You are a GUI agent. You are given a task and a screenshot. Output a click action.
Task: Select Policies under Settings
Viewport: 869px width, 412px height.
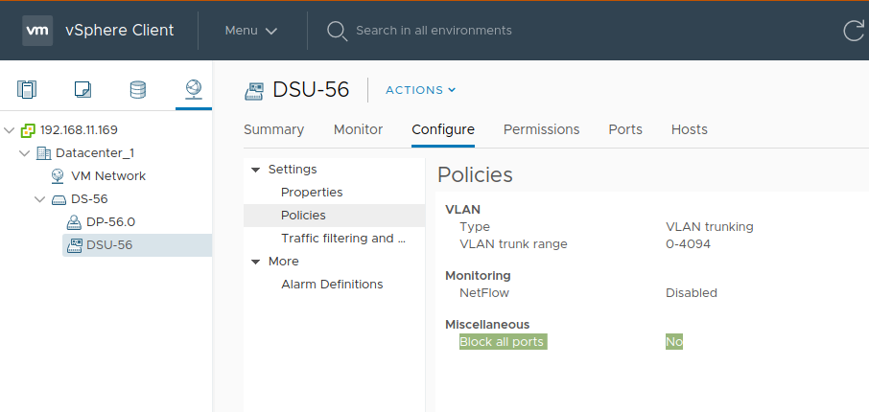pyautogui.click(x=334, y=216)
